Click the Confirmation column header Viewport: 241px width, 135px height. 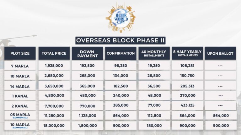click(120, 53)
